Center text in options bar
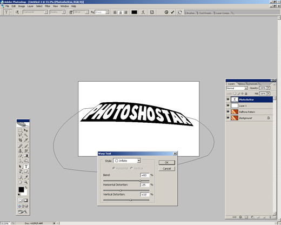Image resolution: width=281 pixels, height=225 pixels. pos(121,12)
